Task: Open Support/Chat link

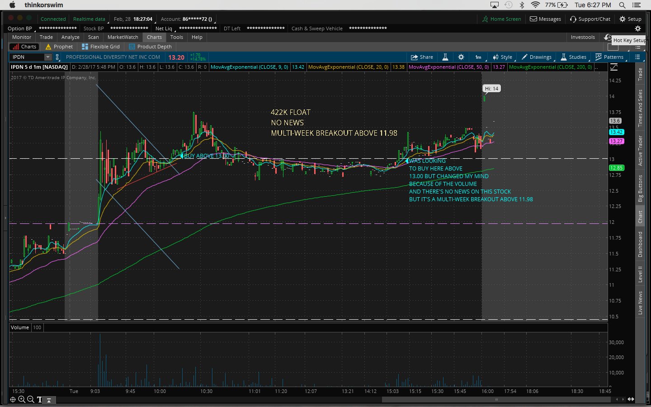Action: [x=590, y=19]
